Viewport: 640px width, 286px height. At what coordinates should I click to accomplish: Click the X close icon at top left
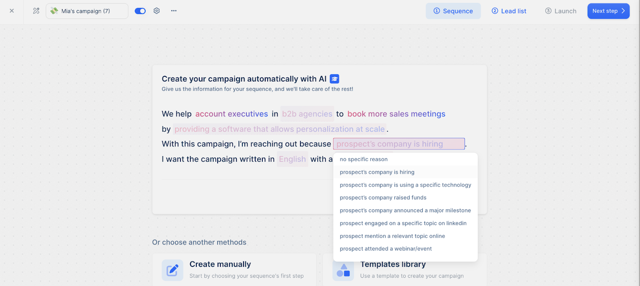pos(12,11)
